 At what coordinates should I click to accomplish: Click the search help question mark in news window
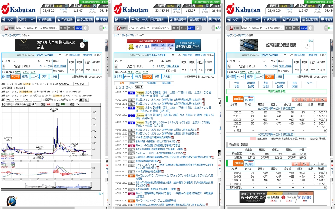tap(198, 28)
